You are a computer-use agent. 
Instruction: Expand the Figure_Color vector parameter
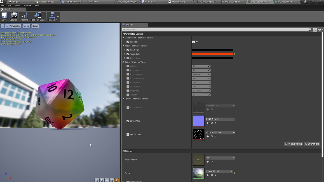pos(125,54)
